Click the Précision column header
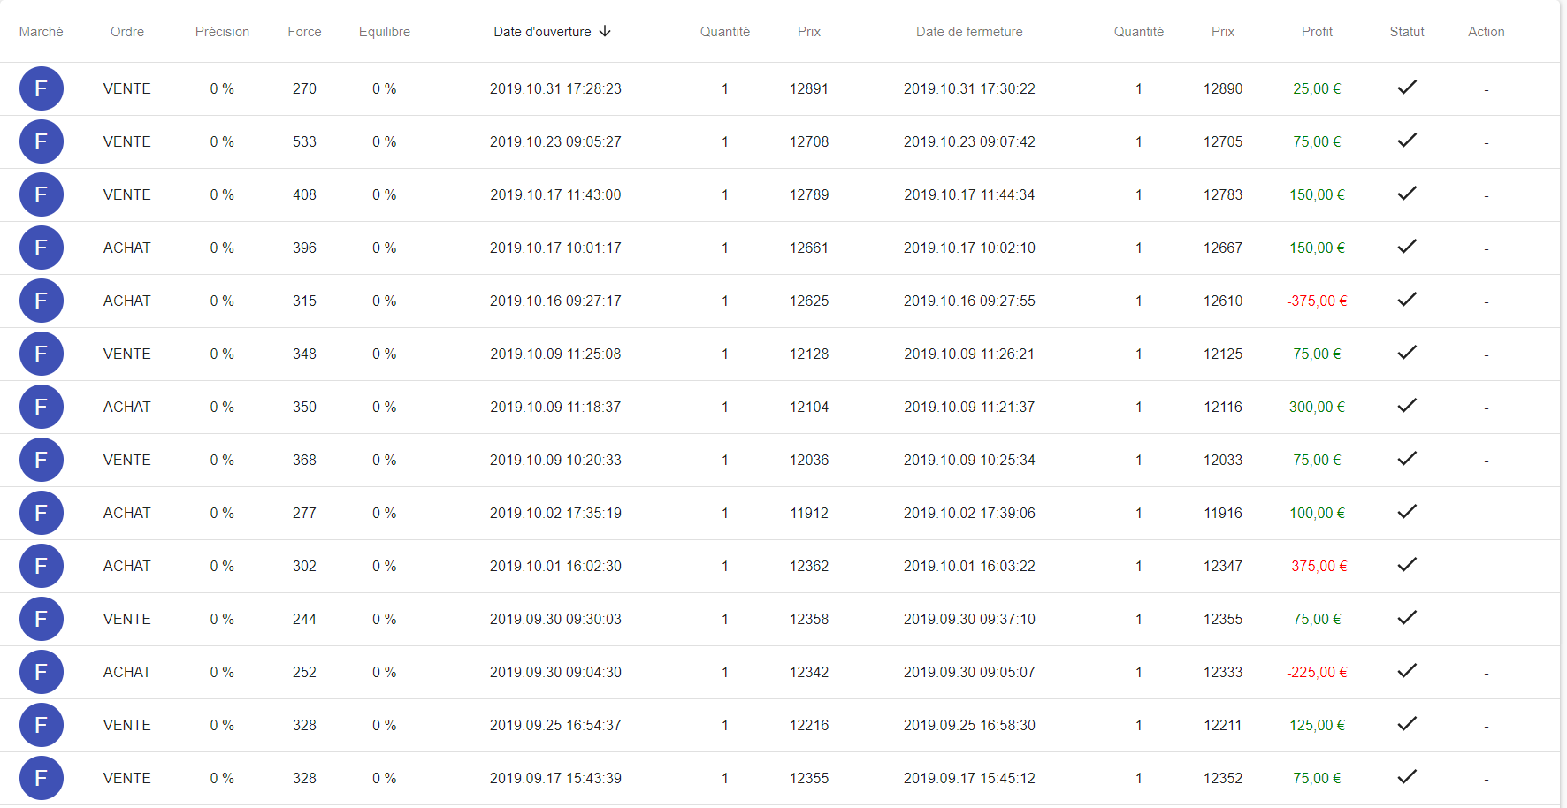This screenshot has height=808, width=1567. point(222,32)
